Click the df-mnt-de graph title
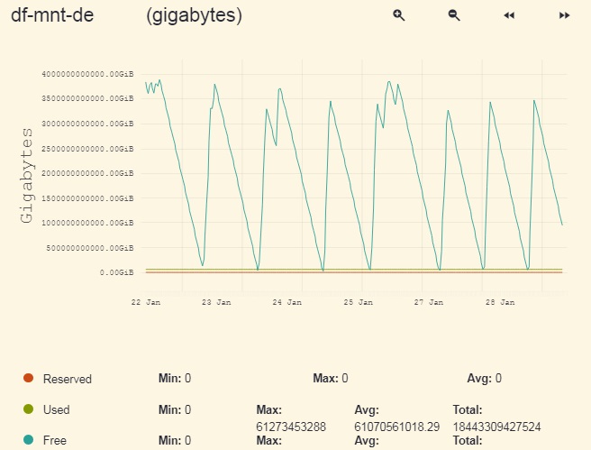591x450 pixels. point(52,15)
